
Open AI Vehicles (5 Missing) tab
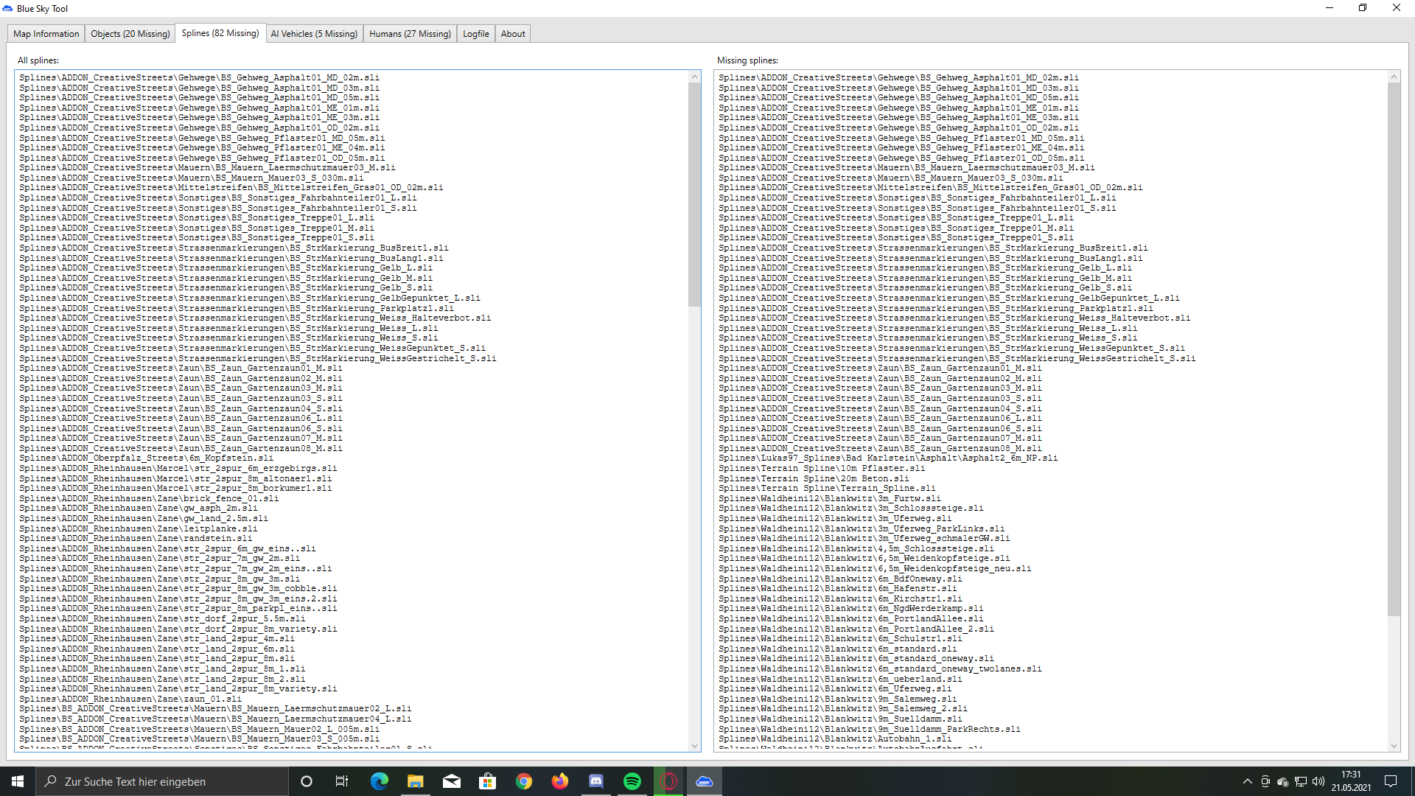pos(313,34)
